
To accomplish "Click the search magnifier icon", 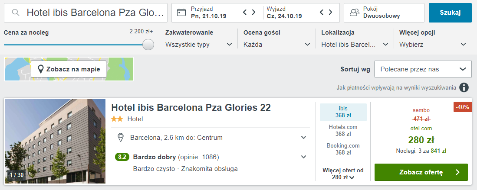I will 16,13.
